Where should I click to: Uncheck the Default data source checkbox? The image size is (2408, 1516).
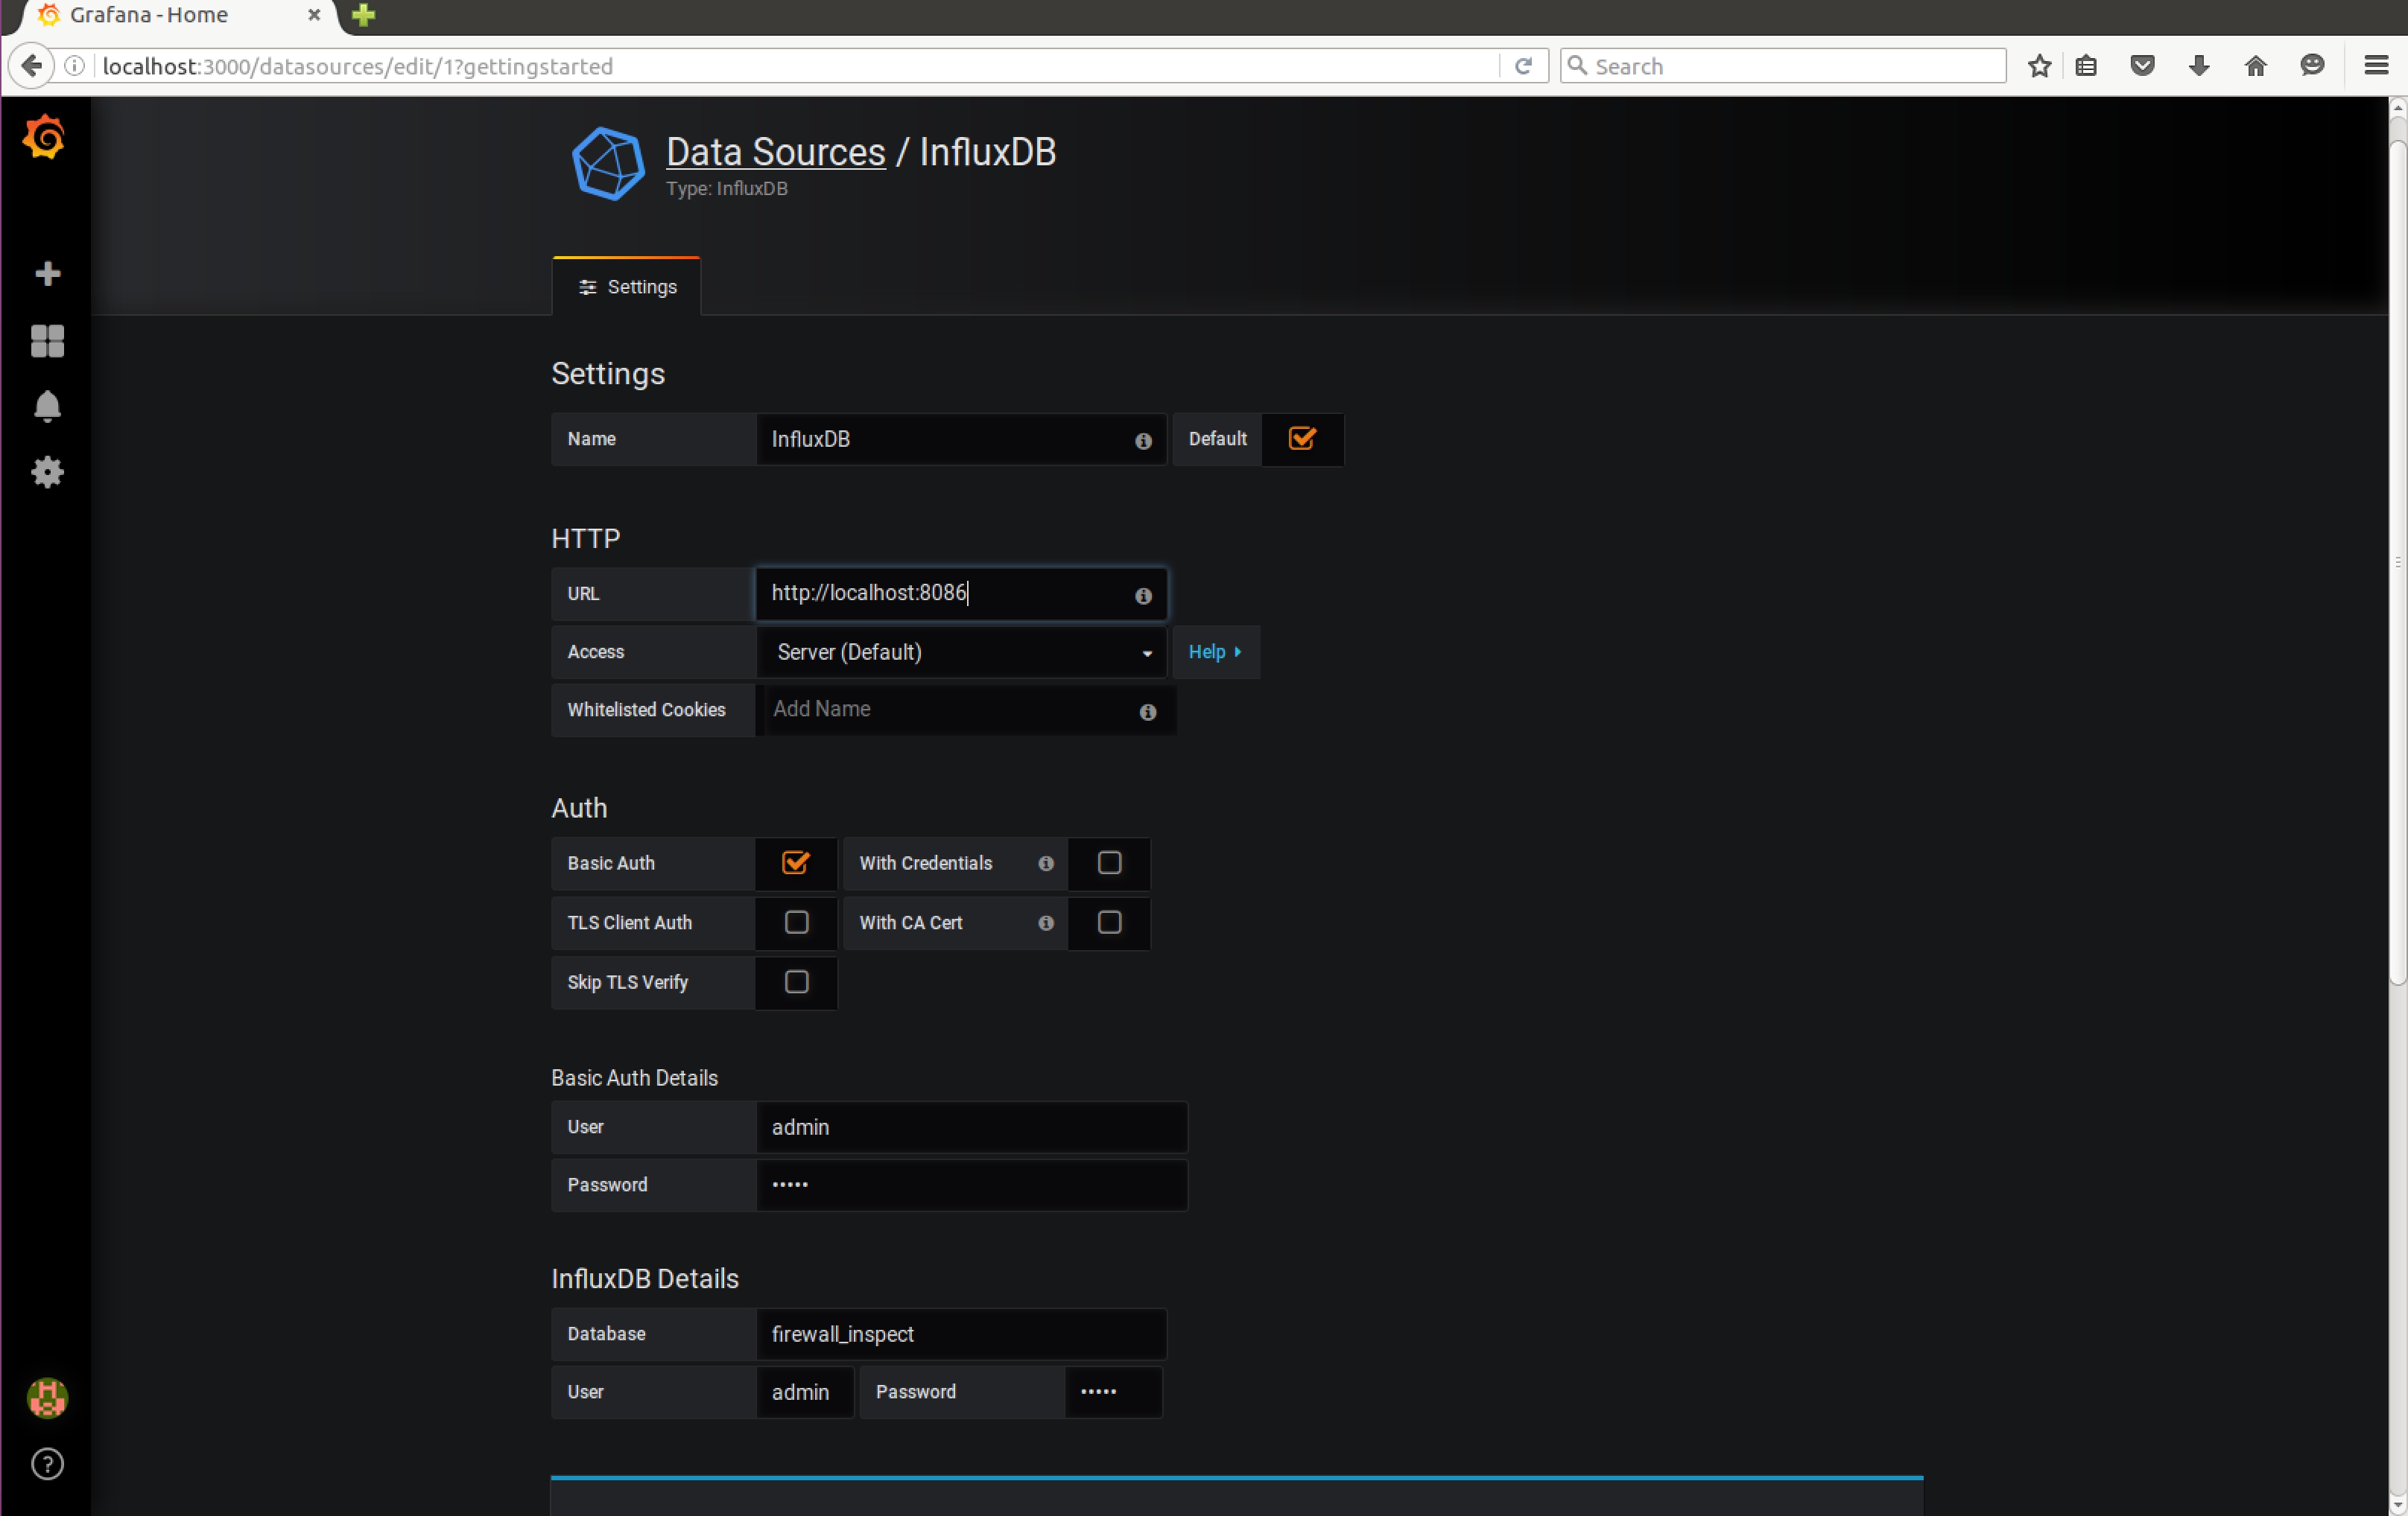point(1302,439)
